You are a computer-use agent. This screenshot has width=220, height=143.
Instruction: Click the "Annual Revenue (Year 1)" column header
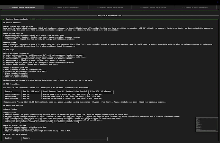click(53, 91)
